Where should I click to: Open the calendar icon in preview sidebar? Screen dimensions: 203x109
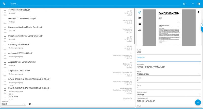tap(140, 18)
